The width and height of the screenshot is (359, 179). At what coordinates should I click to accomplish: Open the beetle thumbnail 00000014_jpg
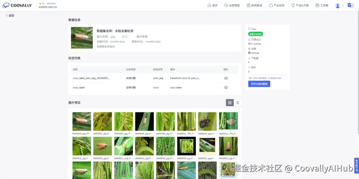(207, 122)
